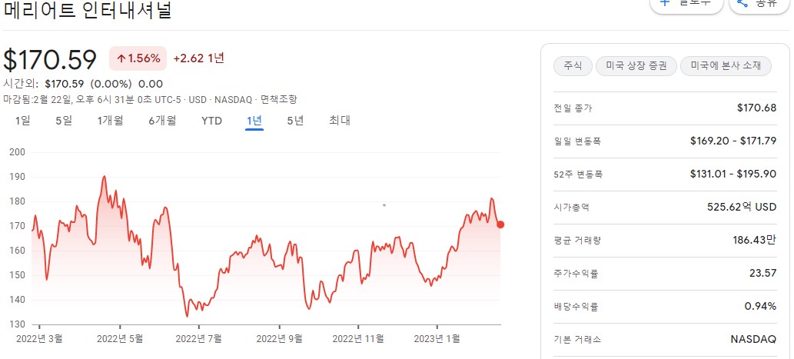Switch chart to 5년 range
This screenshot has height=359, width=794.
(295, 121)
